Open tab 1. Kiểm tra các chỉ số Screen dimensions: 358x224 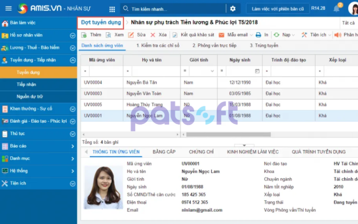(158, 45)
